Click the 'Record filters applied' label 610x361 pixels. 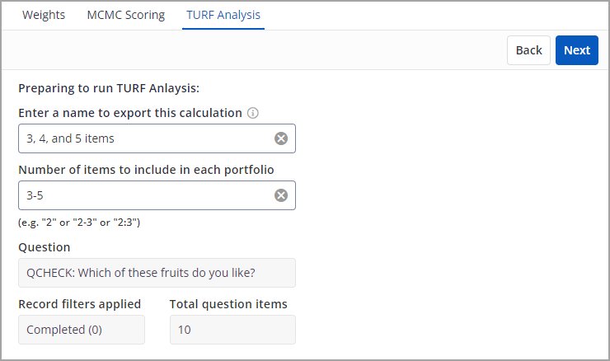80,304
